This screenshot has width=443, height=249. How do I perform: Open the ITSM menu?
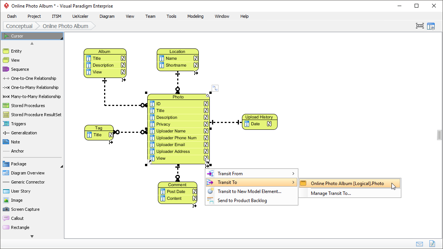[x=56, y=16]
